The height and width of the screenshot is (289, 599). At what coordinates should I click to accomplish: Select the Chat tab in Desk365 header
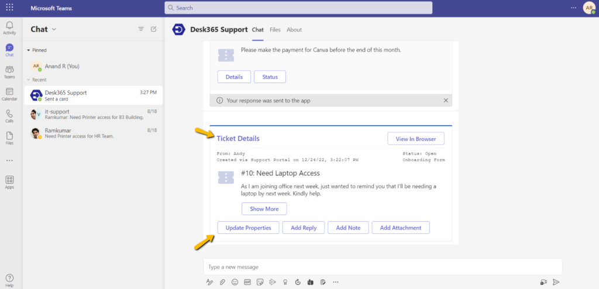click(x=258, y=29)
